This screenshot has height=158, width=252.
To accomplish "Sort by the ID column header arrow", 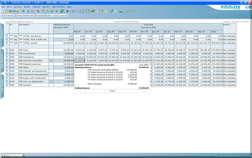I will click(14, 25).
